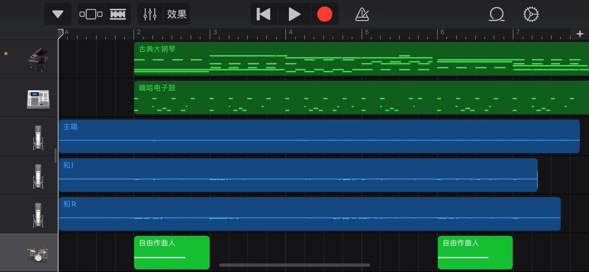Tap the 效果 effects button
The image size is (589, 272).
[x=177, y=15]
